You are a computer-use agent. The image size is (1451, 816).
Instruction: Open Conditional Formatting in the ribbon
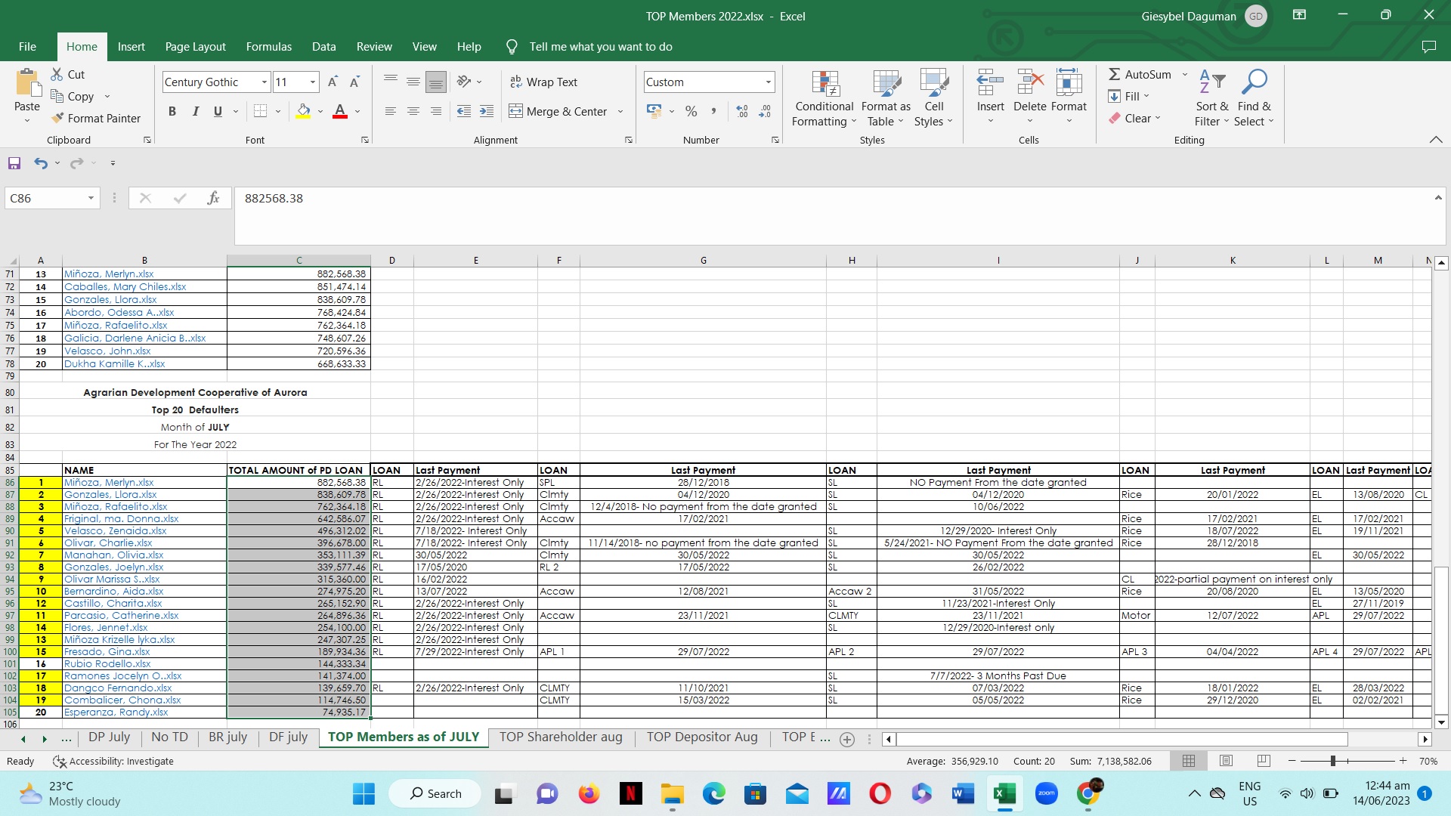coord(824,98)
